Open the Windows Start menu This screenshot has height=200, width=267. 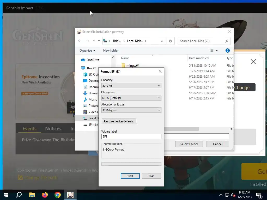click(x=6, y=195)
